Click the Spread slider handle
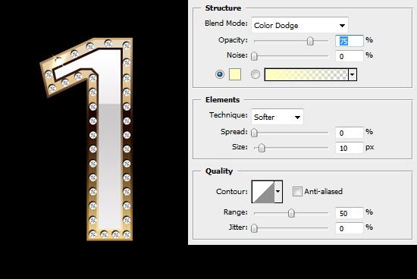Viewport: 417px width, 279px height. pos(254,133)
